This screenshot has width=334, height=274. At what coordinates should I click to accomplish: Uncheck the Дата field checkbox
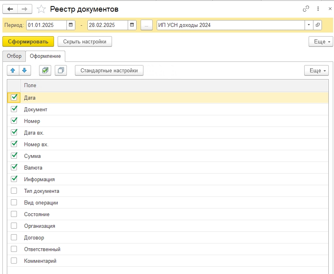coord(14,98)
